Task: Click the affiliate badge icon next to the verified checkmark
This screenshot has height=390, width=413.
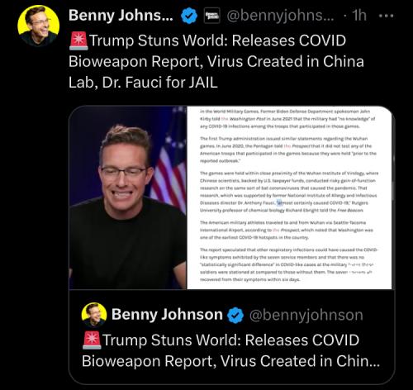Action: pyautogui.click(x=212, y=16)
